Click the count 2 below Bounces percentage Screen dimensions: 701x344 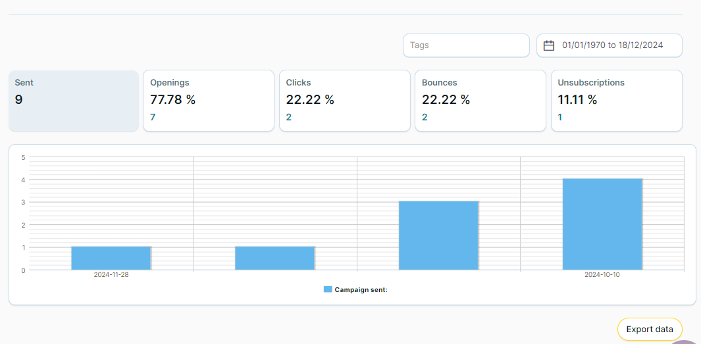pos(425,117)
